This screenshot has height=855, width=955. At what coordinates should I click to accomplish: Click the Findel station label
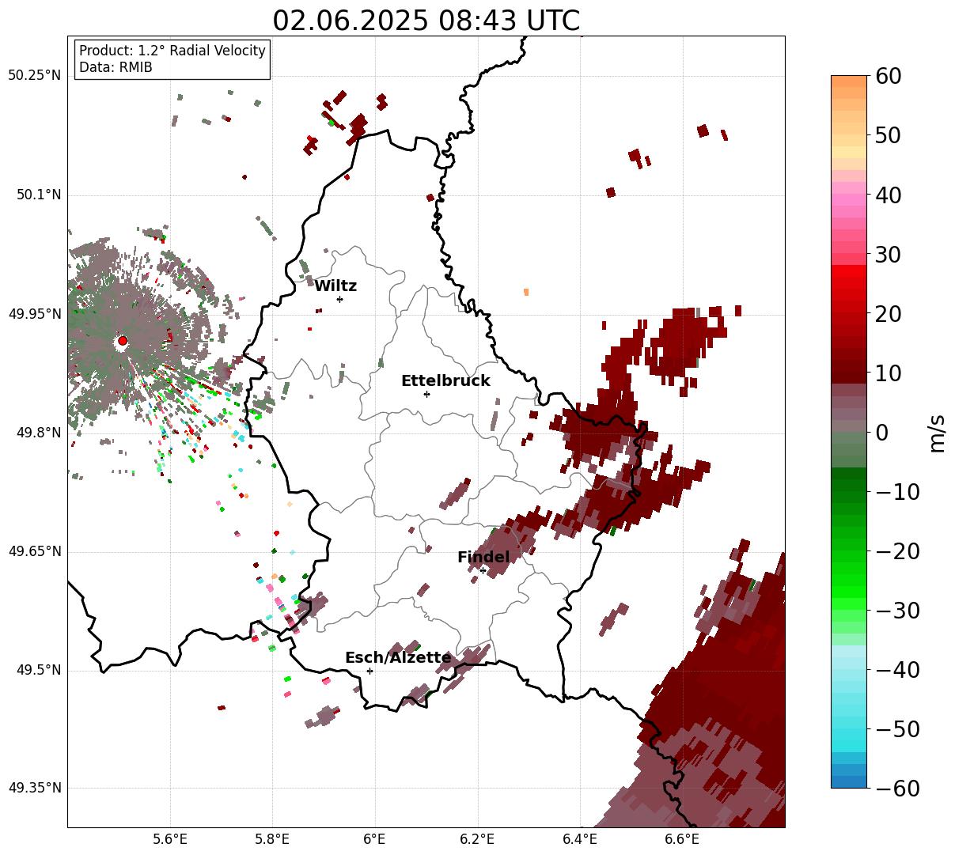[483, 558]
